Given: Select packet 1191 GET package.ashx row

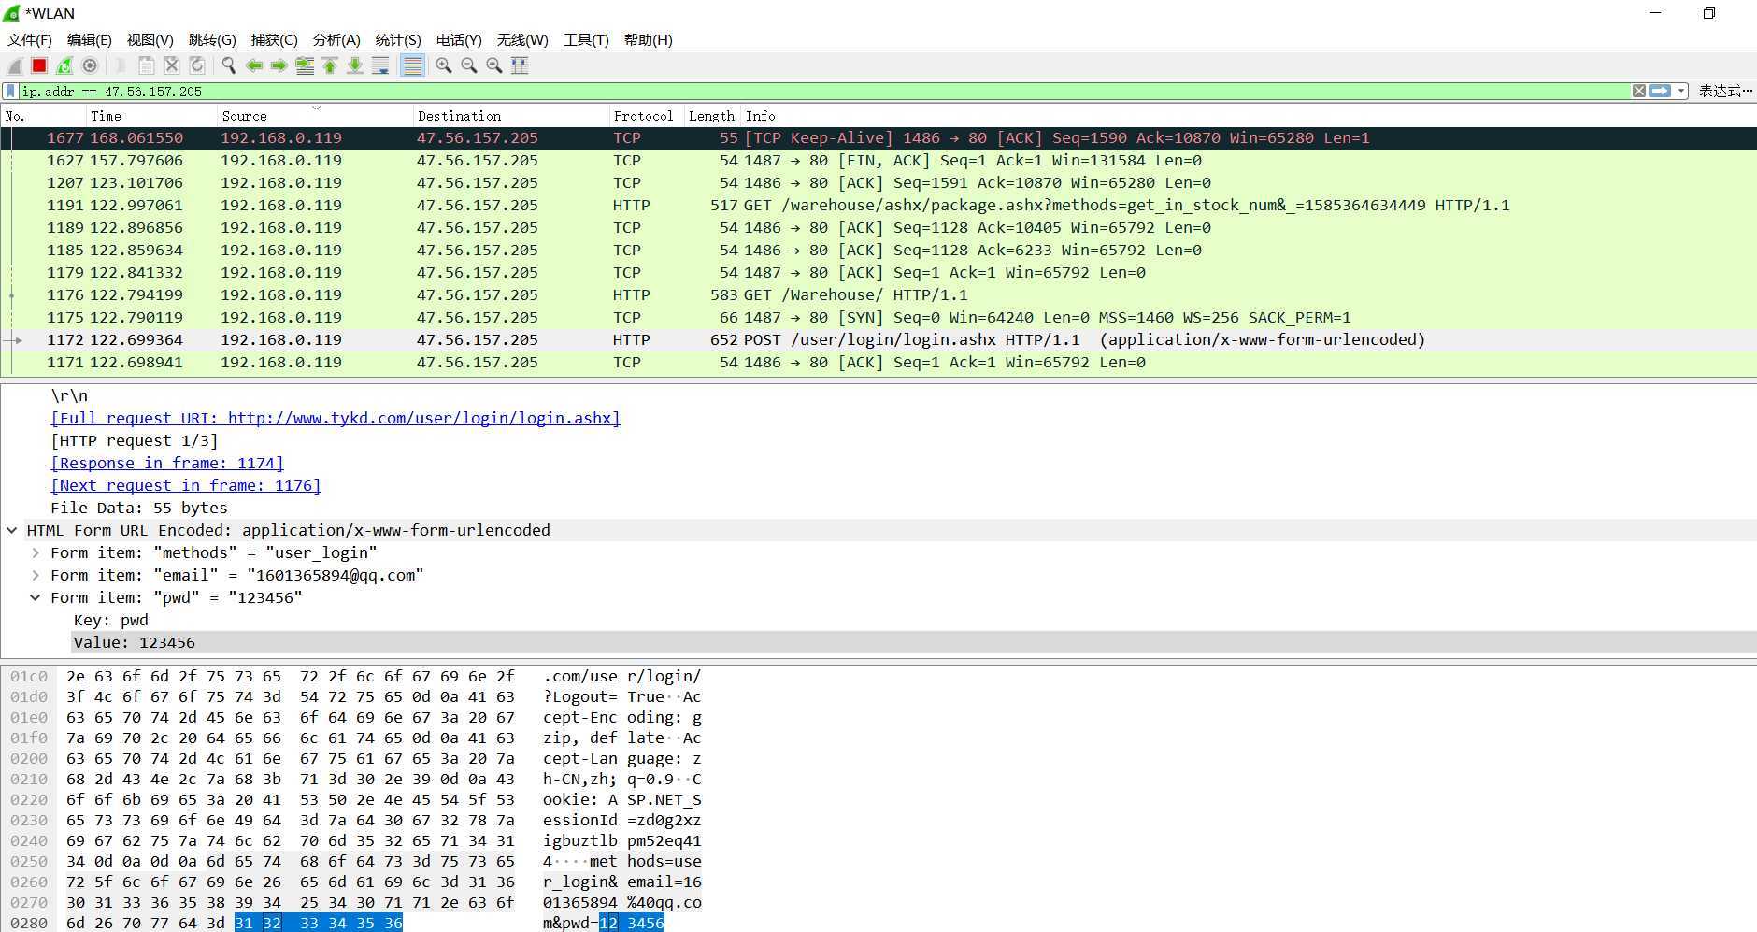Looking at the screenshot, I should [878, 205].
